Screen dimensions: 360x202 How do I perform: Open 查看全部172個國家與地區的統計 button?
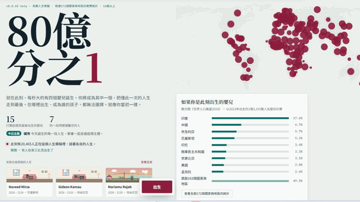206,194
